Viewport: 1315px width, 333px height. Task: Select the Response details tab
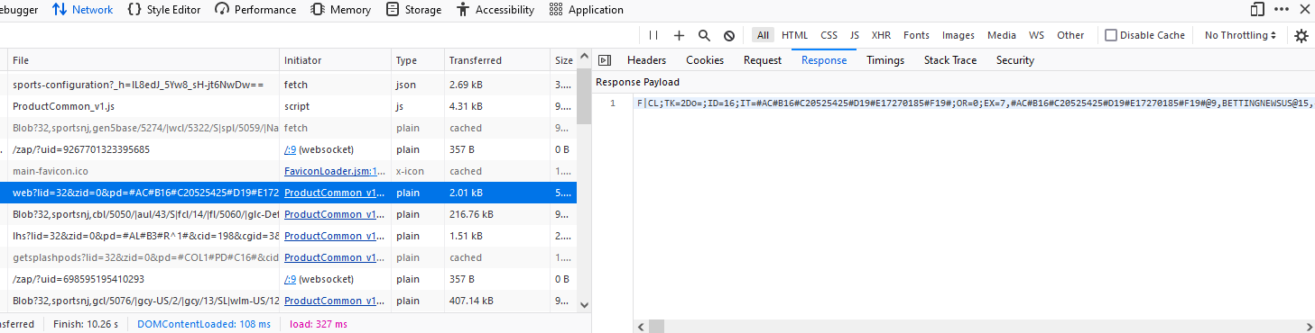pos(824,60)
